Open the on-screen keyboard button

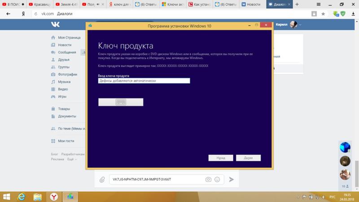121,102
